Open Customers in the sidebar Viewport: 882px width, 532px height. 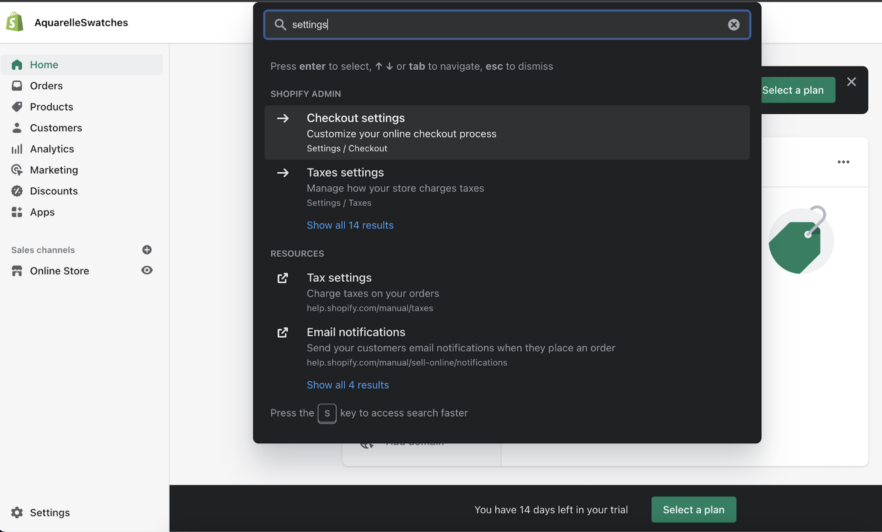click(x=56, y=128)
